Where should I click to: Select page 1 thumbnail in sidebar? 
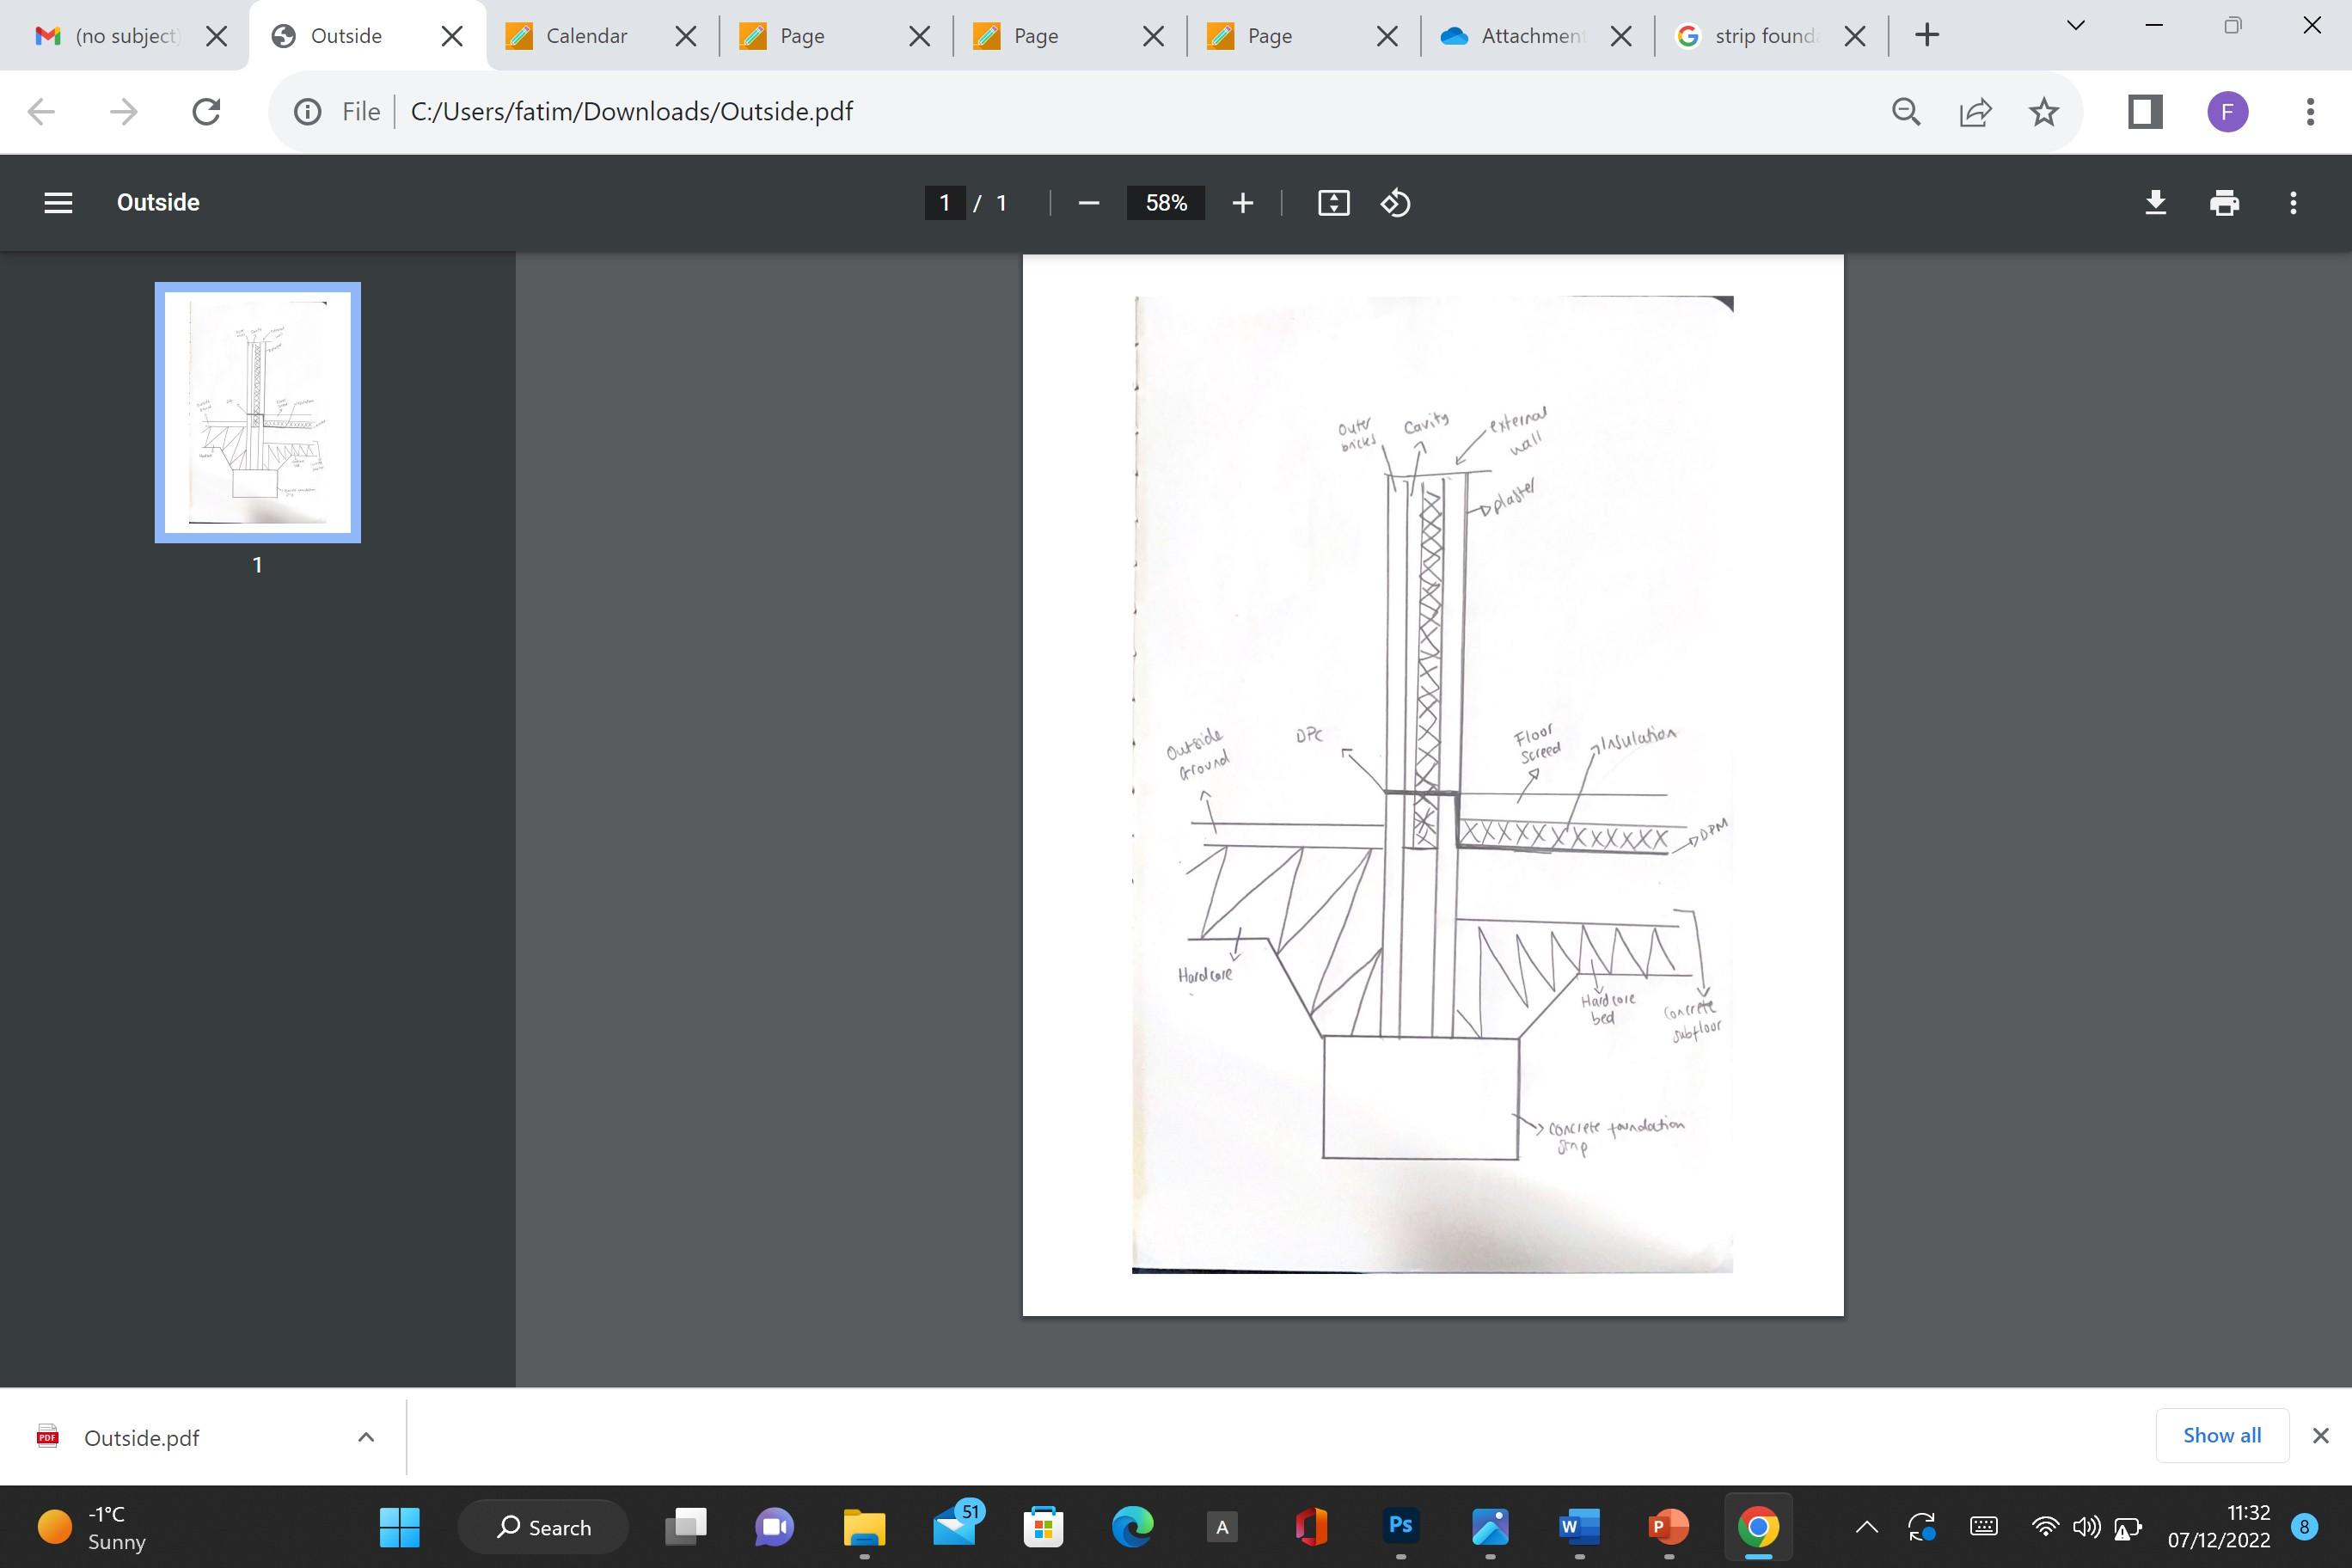[x=257, y=412]
